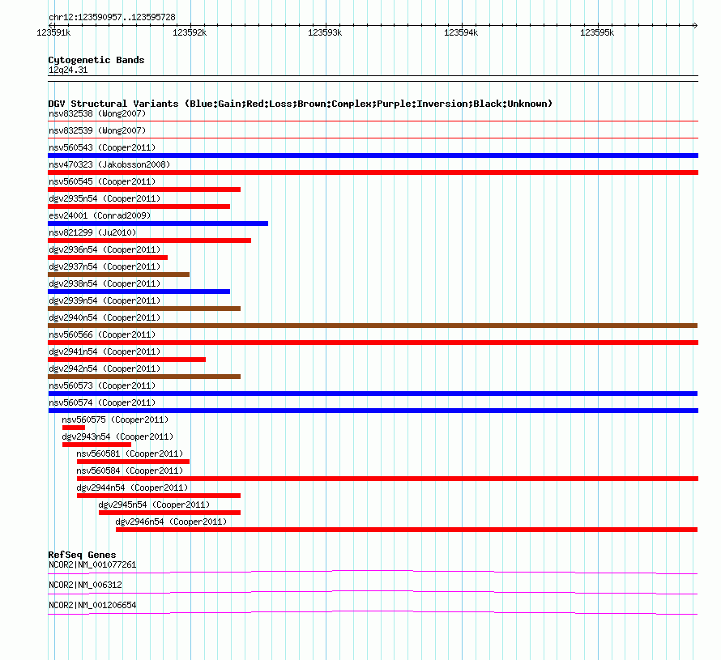
Task: Select the dgv2946n54 red loss bar
Action: point(407,530)
